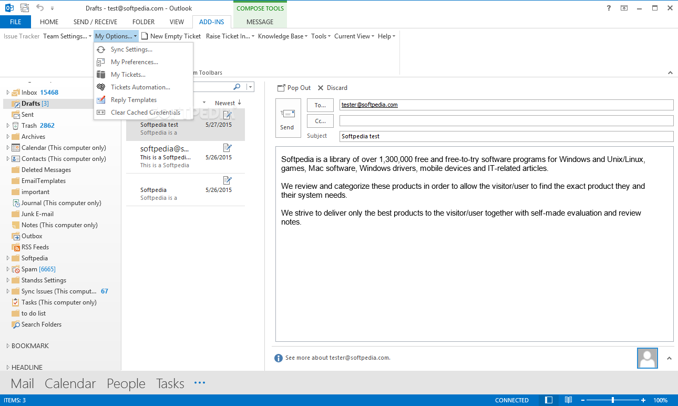The height and width of the screenshot is (406, 678).
Task: Click the zoom slider handle
Action: (613, 400)
